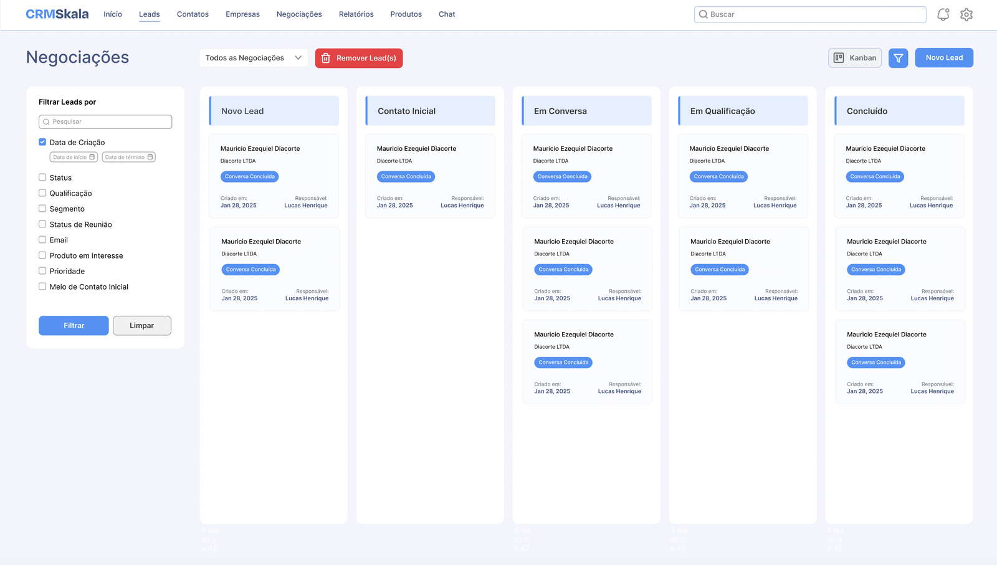The image size is (997, 565).
Task: Select the Conversa Concluída tag in Contato Inicial
Action: pyautogui.click(x=406, y=177)
